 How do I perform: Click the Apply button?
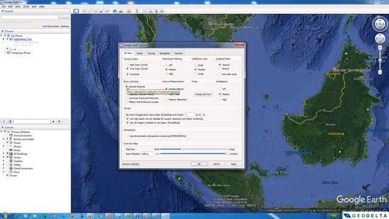click(233, 164)
